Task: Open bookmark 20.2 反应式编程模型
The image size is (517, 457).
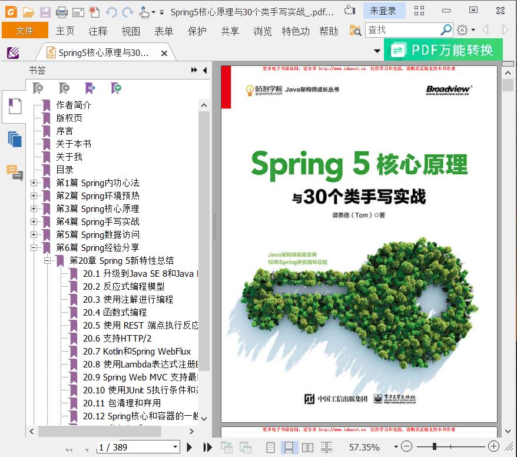Action: tap(124, 287)
